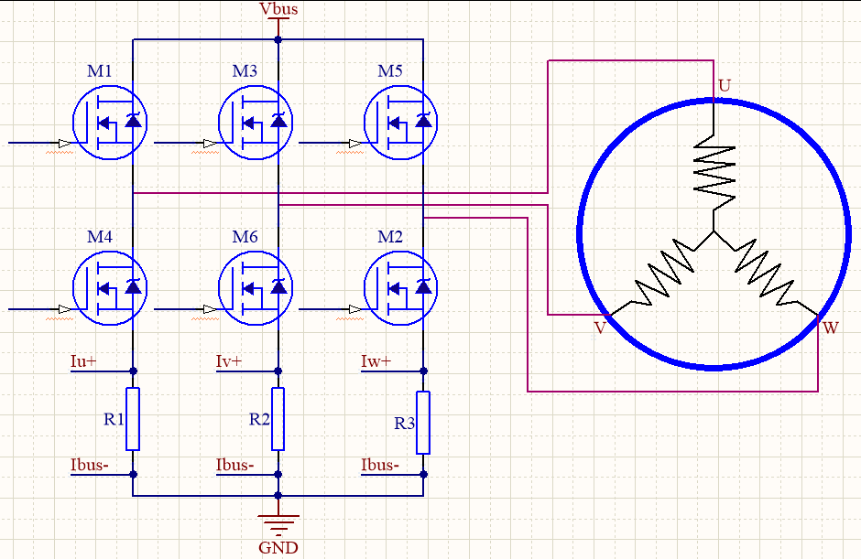Viewport: 861px width, 559px height.
Task: Select the Ibus- label under R3
Action: [x=380, y=465]
